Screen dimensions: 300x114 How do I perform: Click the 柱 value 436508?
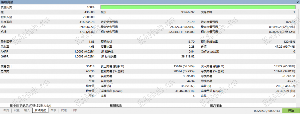click(90, 12)
